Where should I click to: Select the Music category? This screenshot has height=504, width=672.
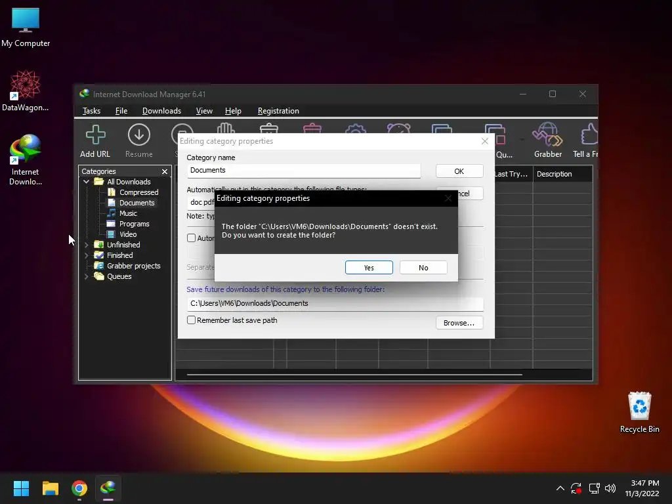(128, 213)
